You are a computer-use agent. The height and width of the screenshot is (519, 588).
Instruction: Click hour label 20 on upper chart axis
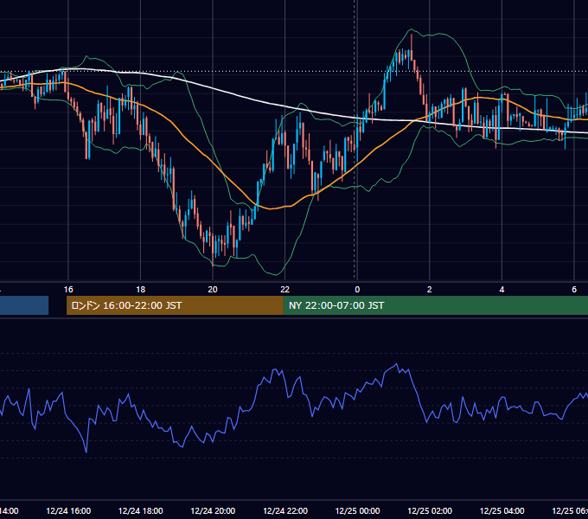(x=213, y=290)
